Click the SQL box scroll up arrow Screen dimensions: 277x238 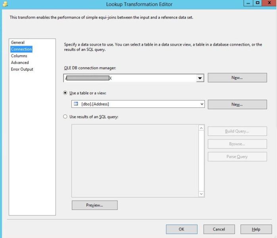coord(201,128)
